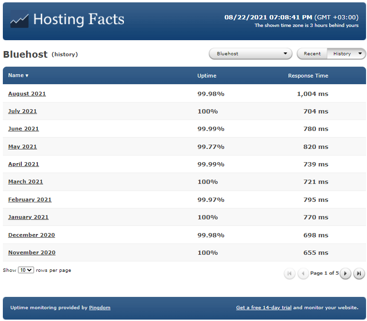367x321 pixels.
Task: Open the November 2020 report
Action: point(32,252)
